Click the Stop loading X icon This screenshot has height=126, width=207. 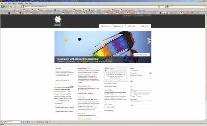[15, 7]
